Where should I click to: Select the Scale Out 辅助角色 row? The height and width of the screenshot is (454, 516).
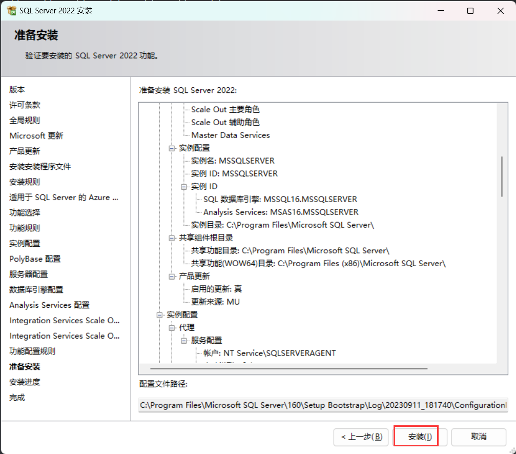coord(225,122)
